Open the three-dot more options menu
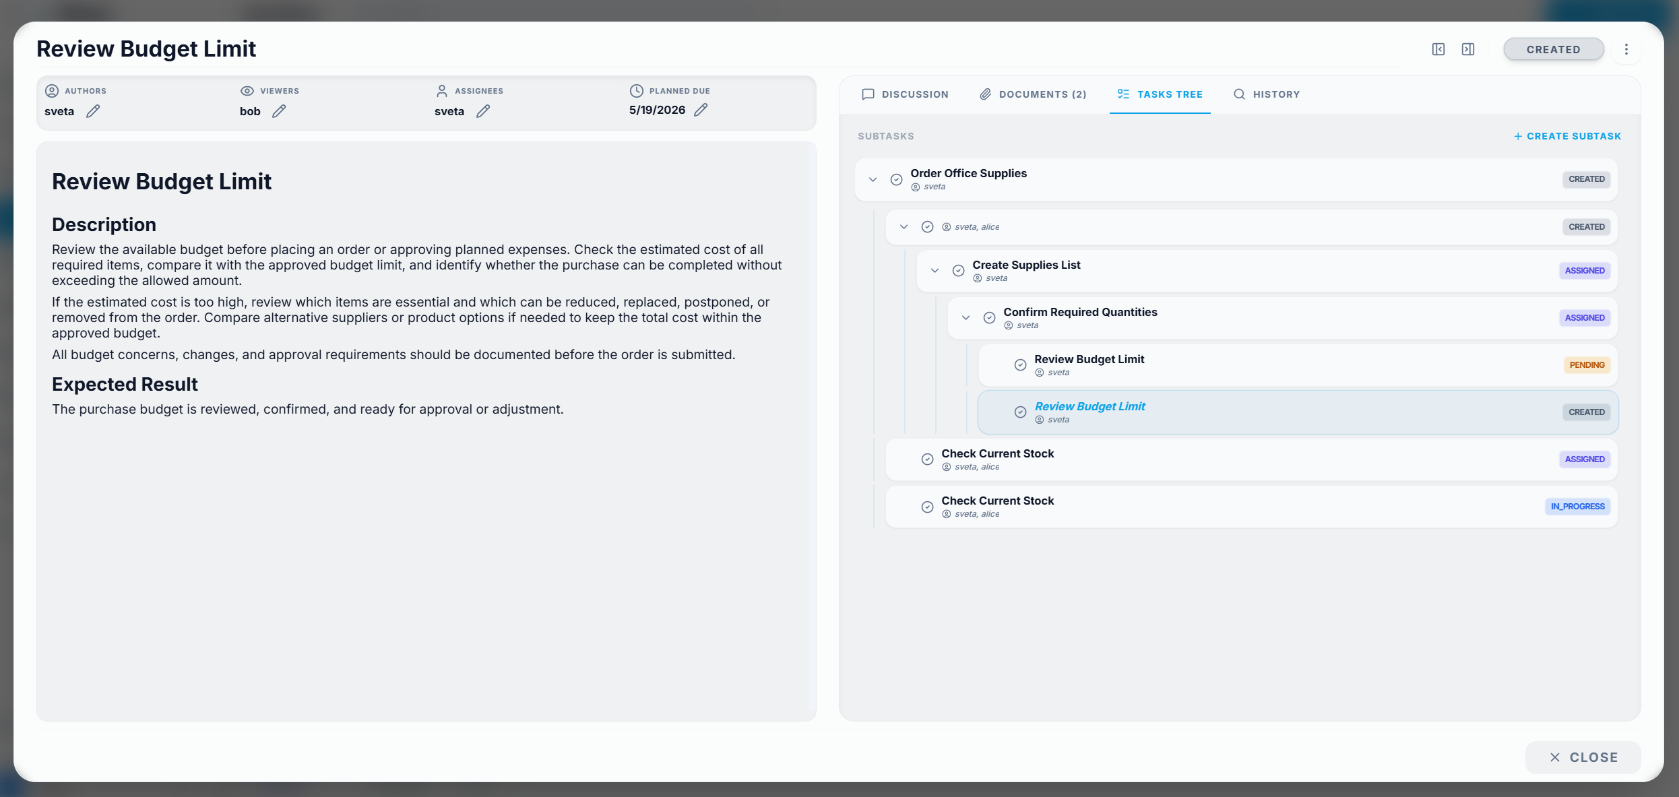The height and width of the screenshot is (797, 1679). click(1626, 49)
